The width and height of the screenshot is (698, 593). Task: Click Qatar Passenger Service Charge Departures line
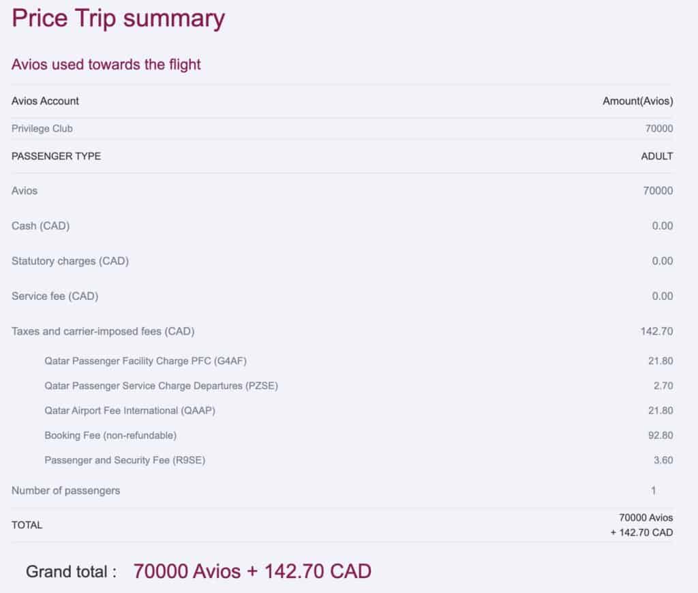(161, 386)
